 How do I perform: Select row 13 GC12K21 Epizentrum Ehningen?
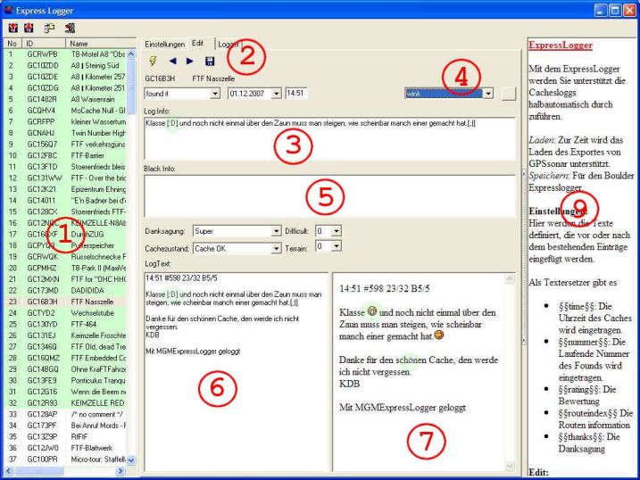tap(65, 189)
